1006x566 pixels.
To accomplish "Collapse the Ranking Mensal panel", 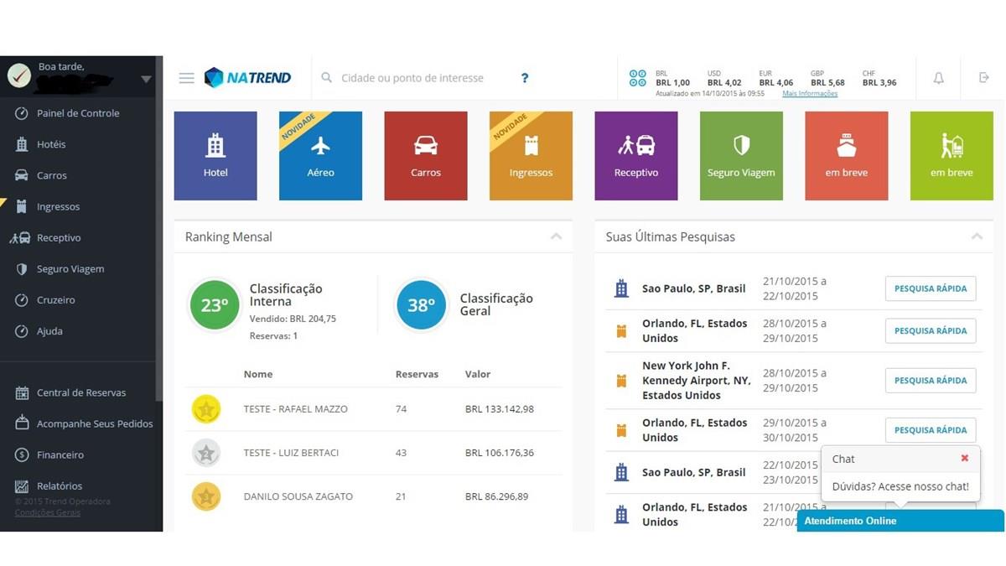I will coord(556,237).
